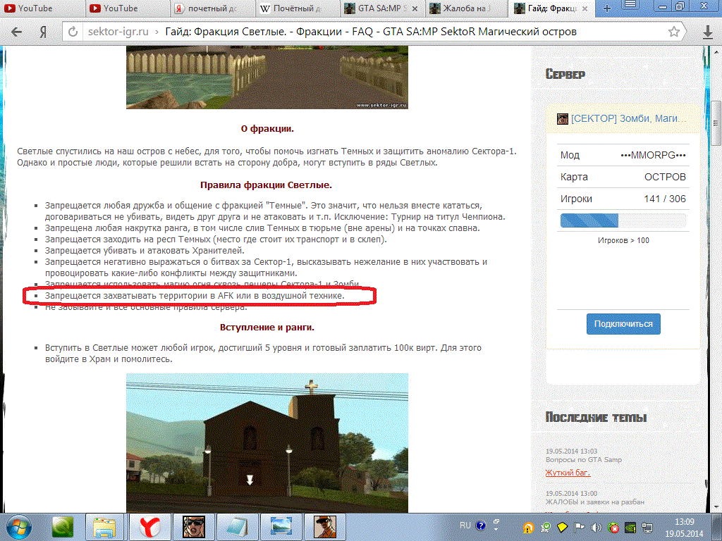
Task: Click the 'Игроков > 100' label
Action: (623, 240)
